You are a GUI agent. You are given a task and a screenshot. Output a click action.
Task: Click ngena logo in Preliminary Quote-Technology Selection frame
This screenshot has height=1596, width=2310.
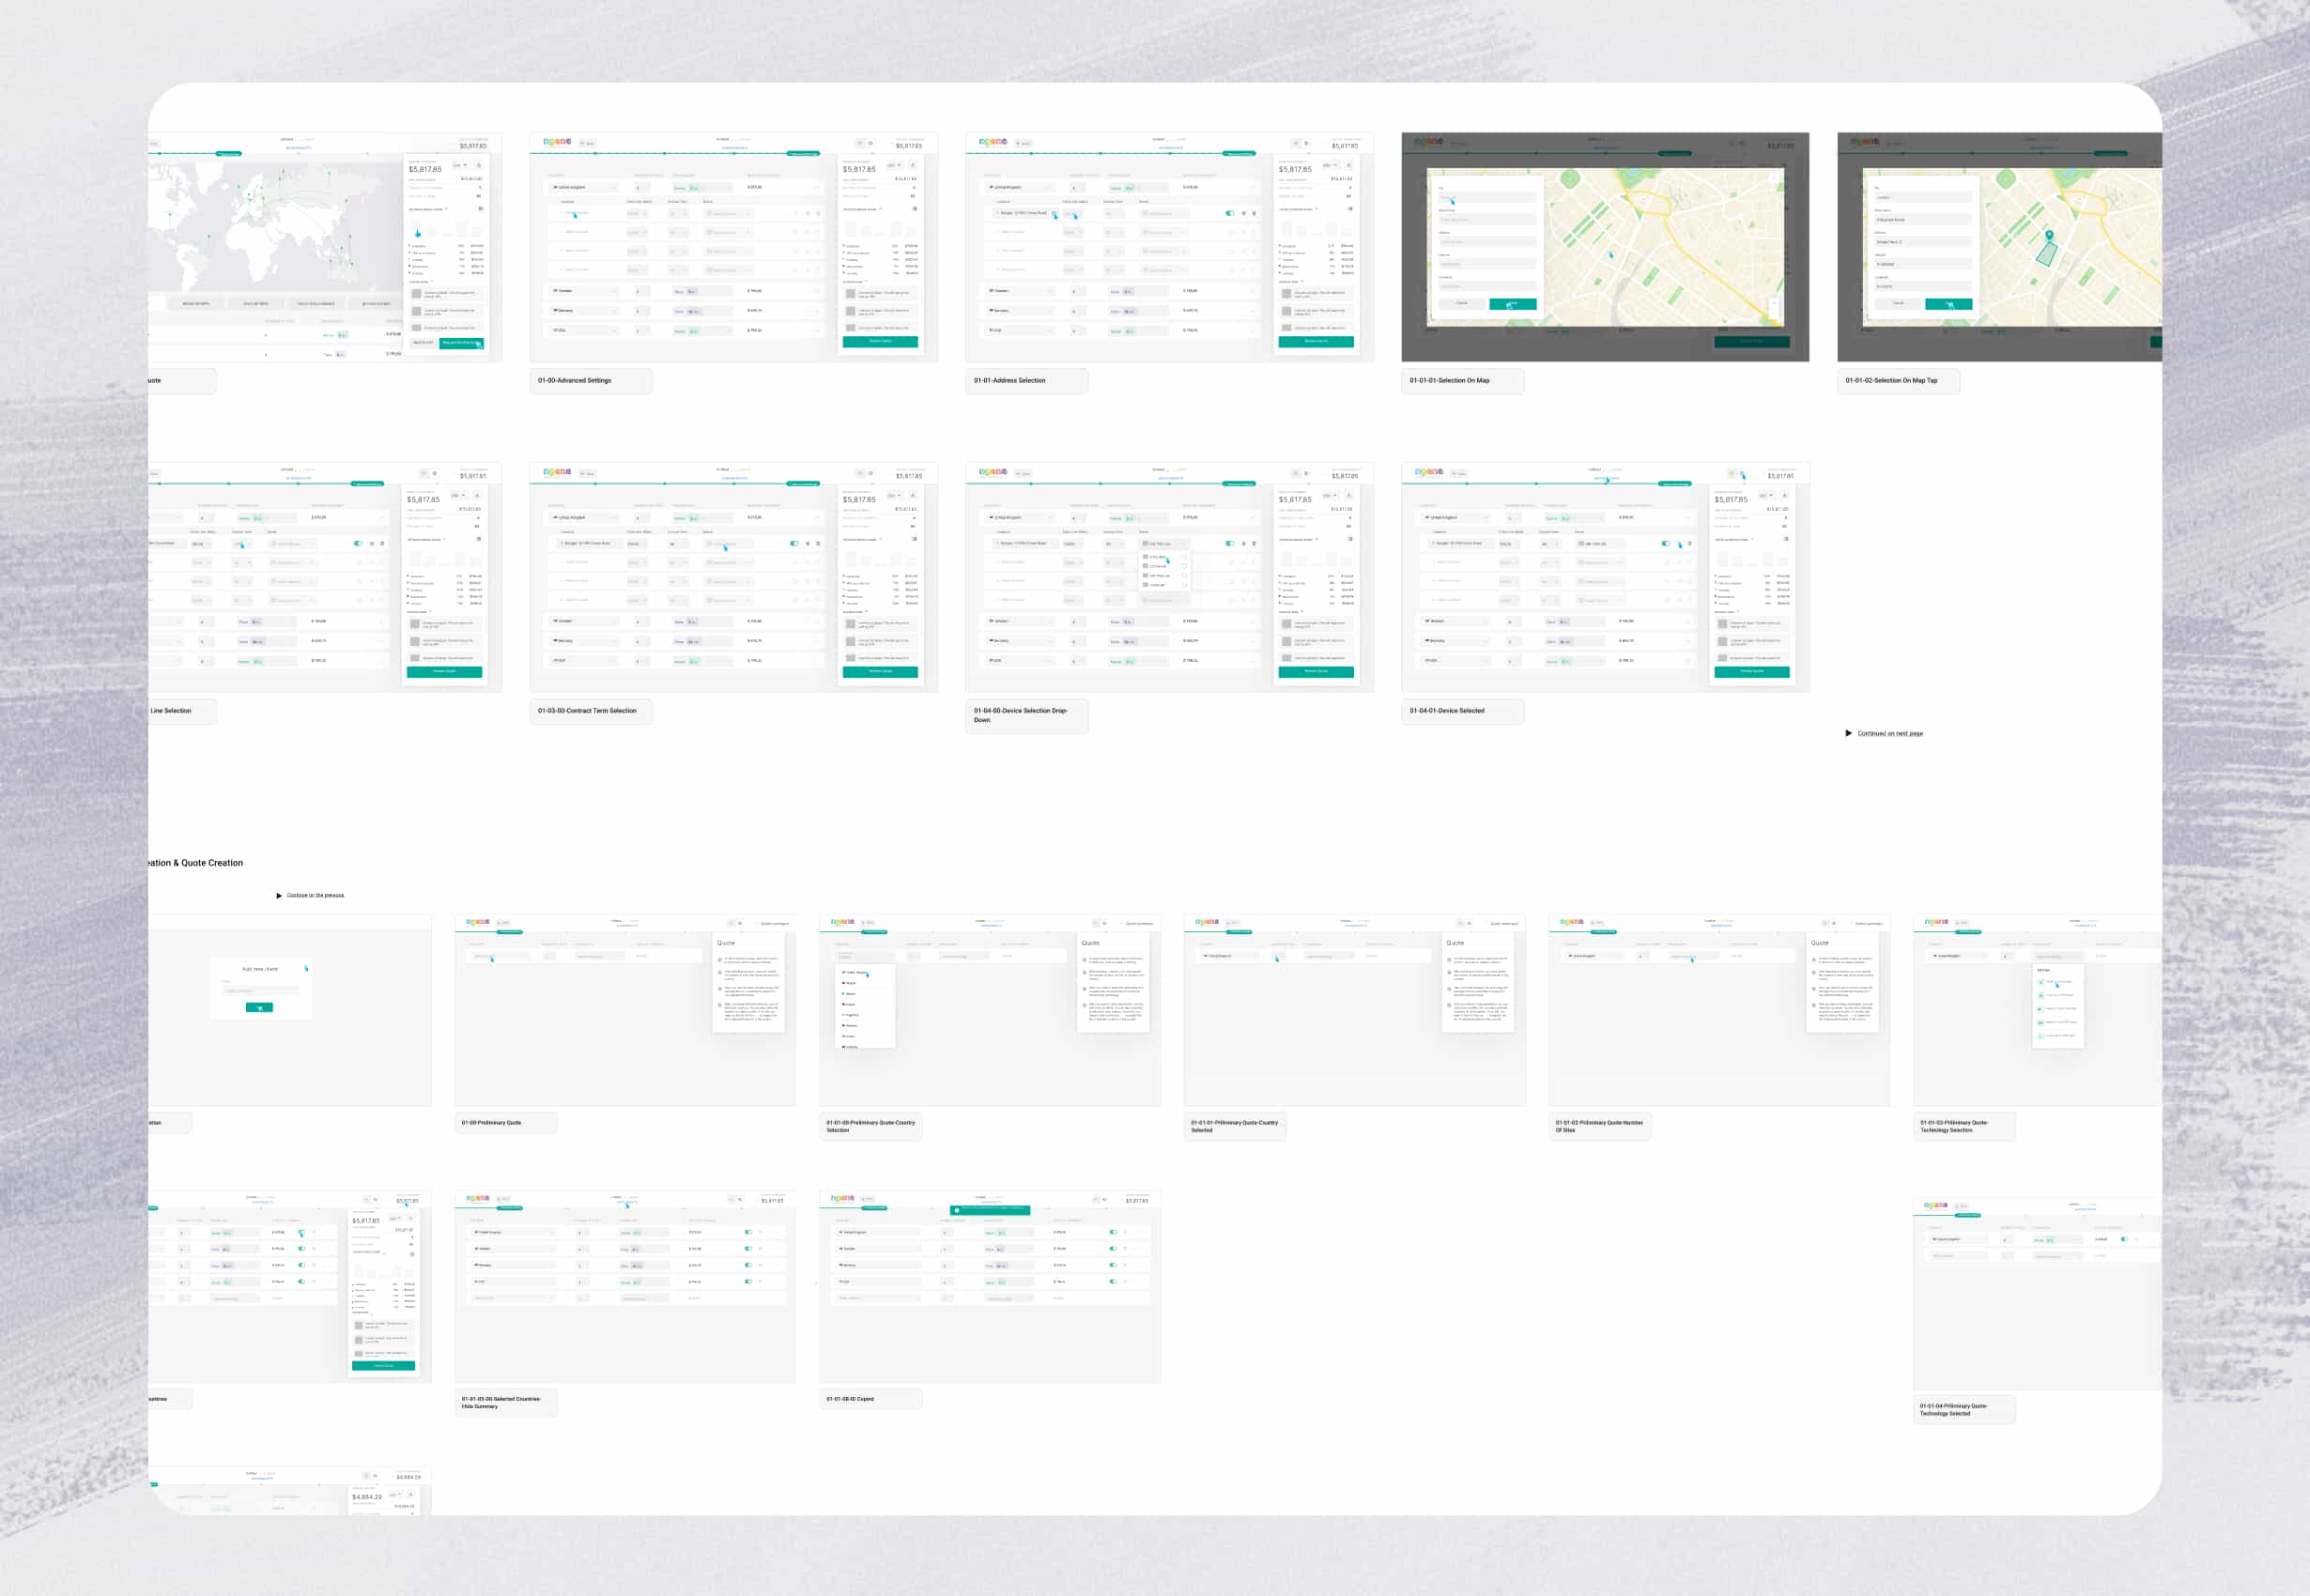point(1936,921)
